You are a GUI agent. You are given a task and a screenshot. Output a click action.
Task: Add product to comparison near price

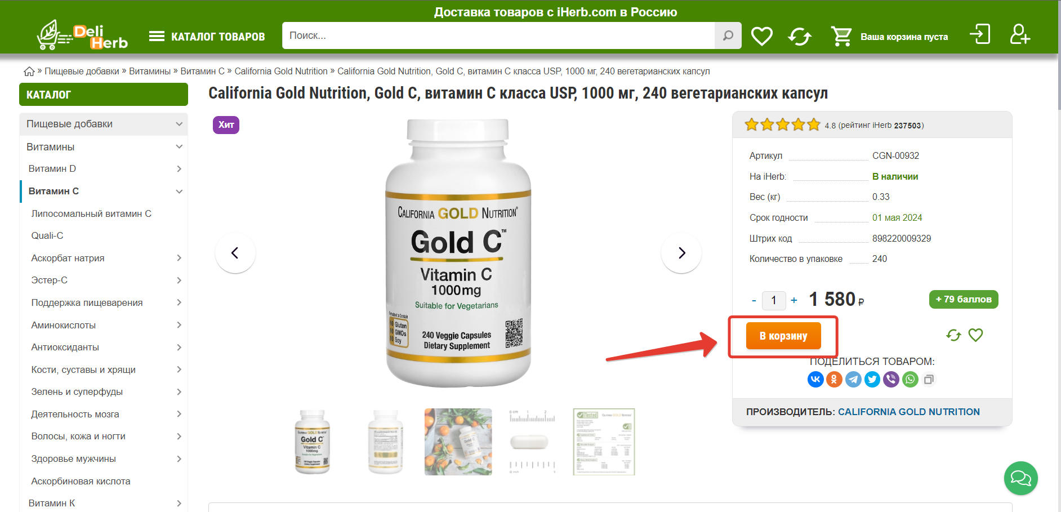coord(953,335)
